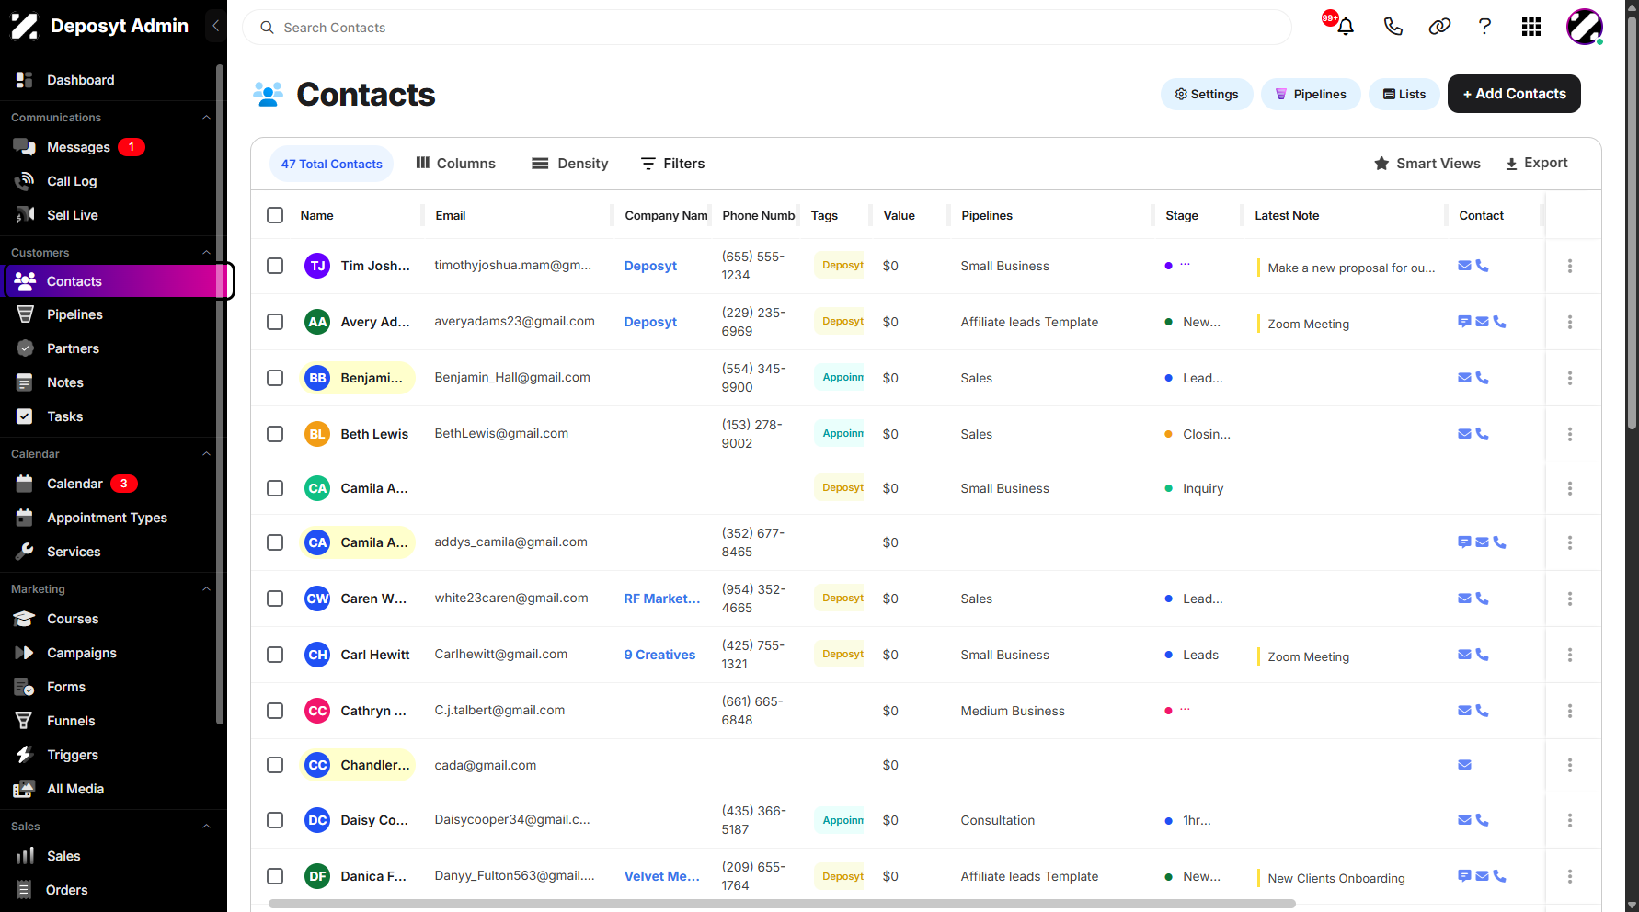Tick the checkbox for Daisy Cooper
This screenshot has height=912, width=1639.
(x=275, y=820)
